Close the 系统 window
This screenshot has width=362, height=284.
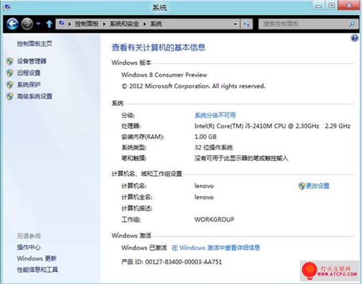click(349, 6)
